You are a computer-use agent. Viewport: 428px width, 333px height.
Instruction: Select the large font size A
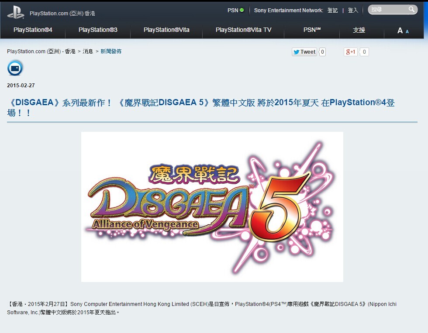400,31
